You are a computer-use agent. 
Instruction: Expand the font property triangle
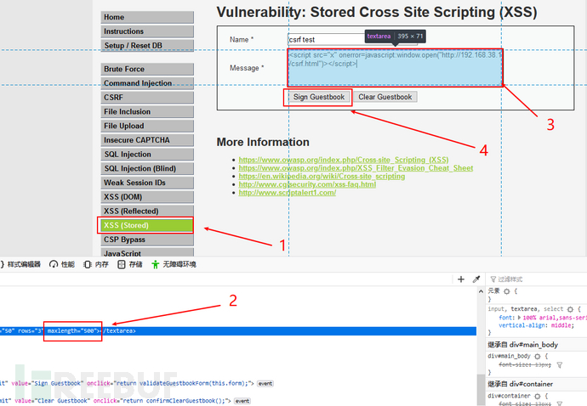[x=519, y=318]
